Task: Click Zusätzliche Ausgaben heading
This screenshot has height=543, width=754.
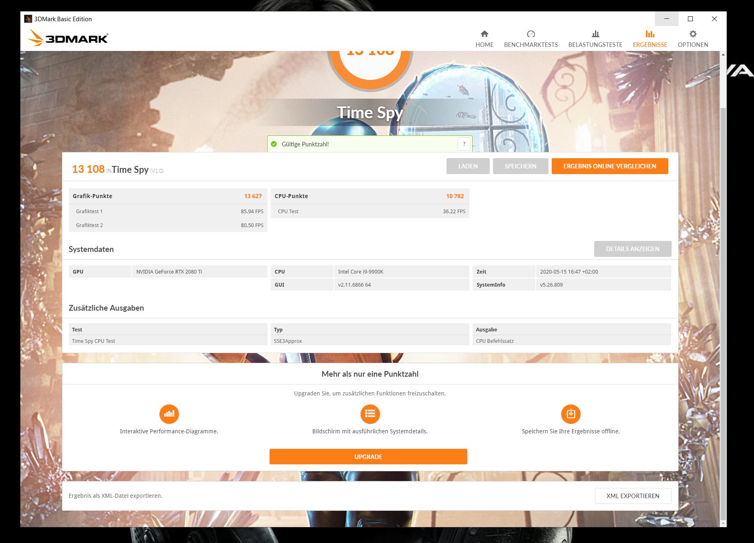Action: coord(106,308)
